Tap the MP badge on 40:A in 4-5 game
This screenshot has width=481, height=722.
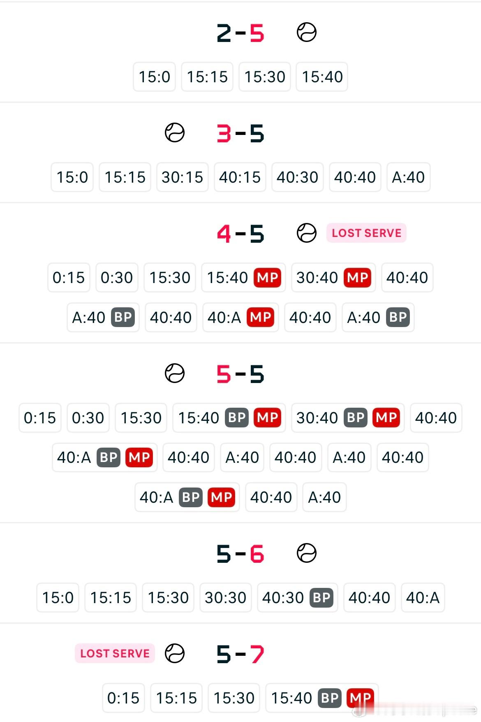pyautogui.click(x=261, y=318)
